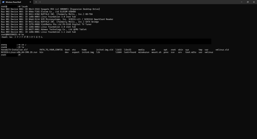Click the PowerShell icon in the tab

coord(3,2)
